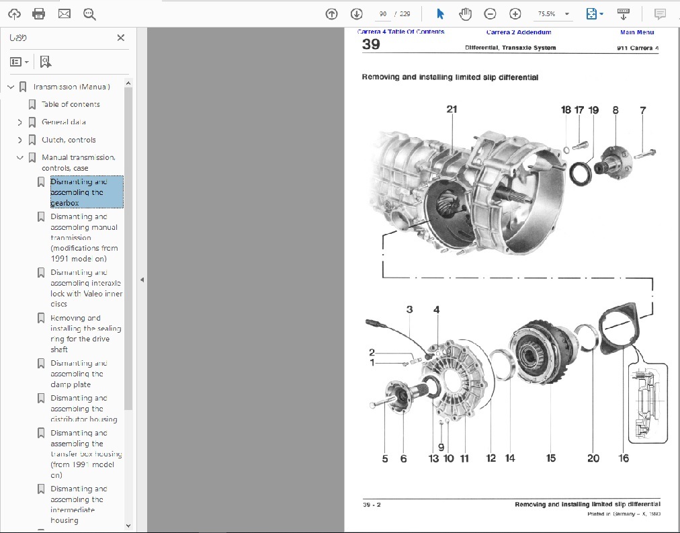Close the bookmarks panel

point(121,38)
